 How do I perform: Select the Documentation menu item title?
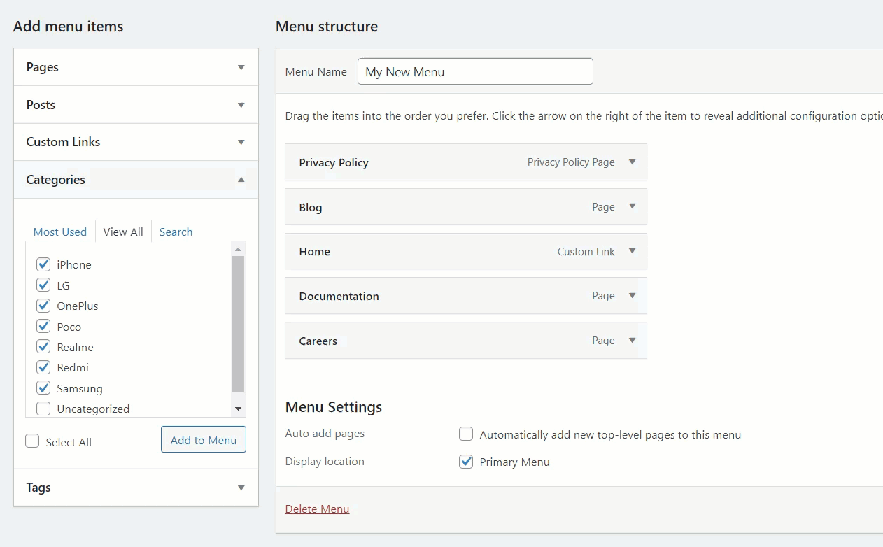(x=339, y=296)
